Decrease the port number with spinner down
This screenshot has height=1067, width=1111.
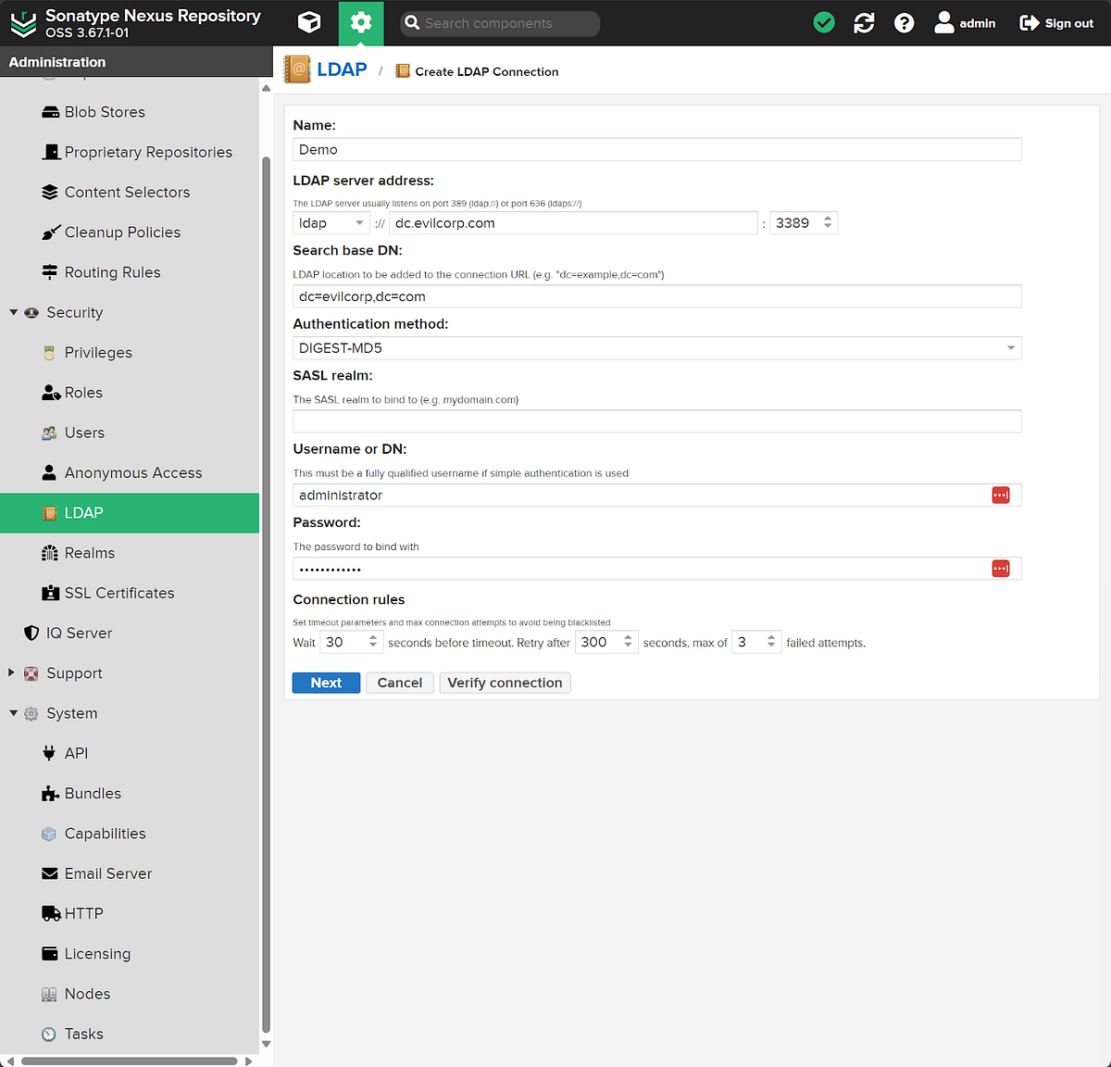tap(828, 228)
